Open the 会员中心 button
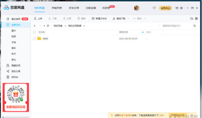The width and height of the screenshot is (202, 118). pyautogui.click(x=165, y=8)
